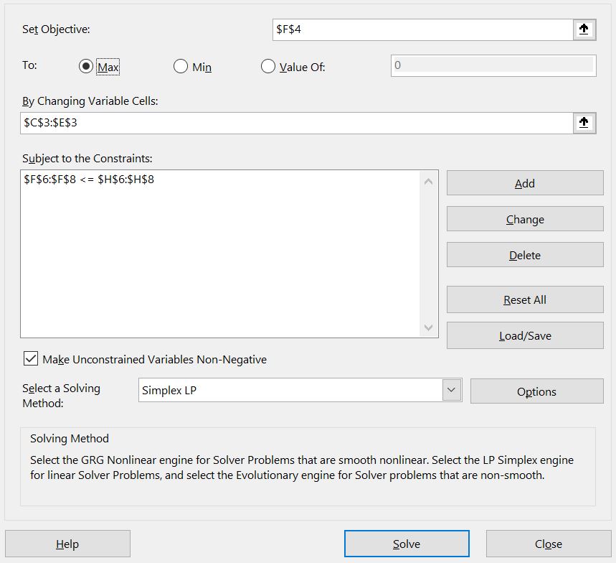Screen dimensions: 616x563
Task: Click range selector icon for Variable Cells
Action: point(584,123)
